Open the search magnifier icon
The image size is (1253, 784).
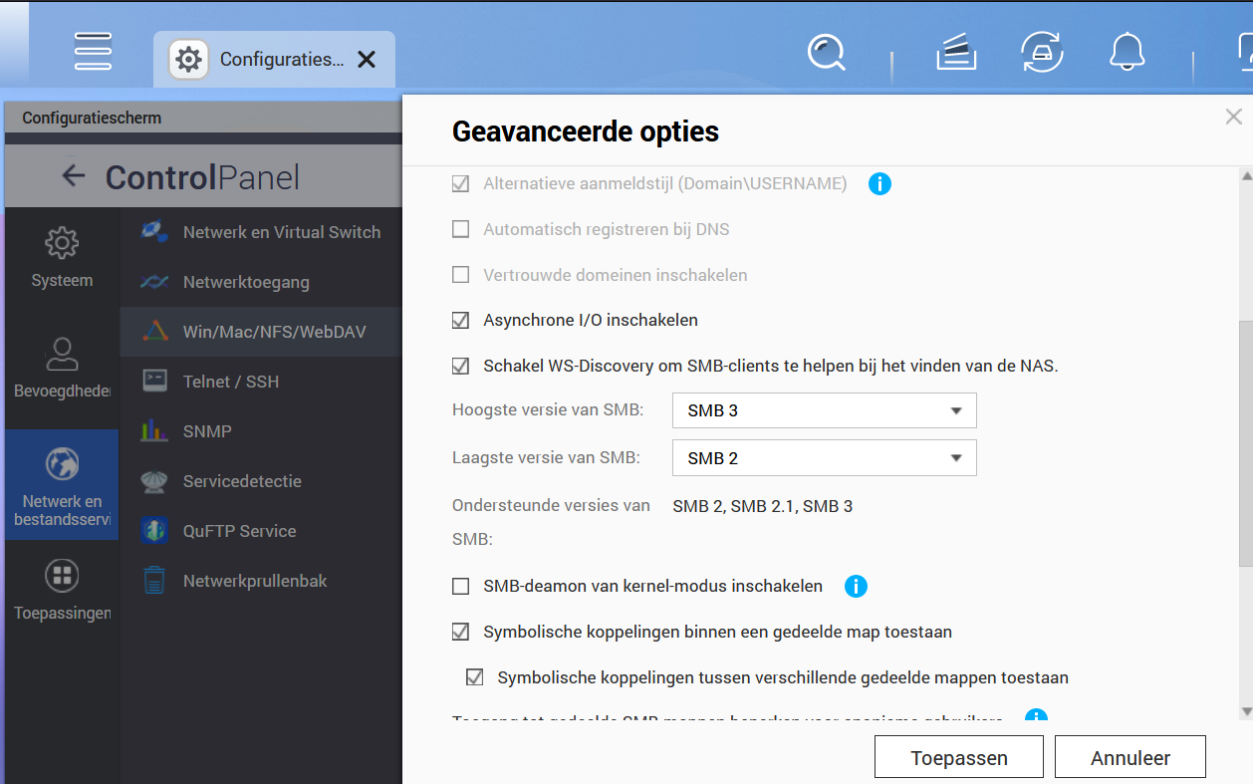pos(826,52)
